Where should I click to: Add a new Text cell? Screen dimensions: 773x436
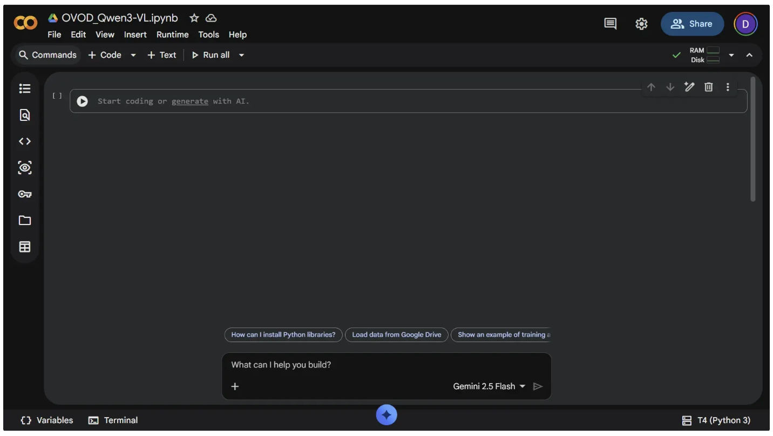[162, 55]
